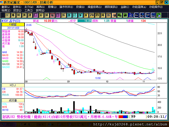Click the red-blue color bar in status row
Screen dimensions: 169x127
[x=123, y=117]
